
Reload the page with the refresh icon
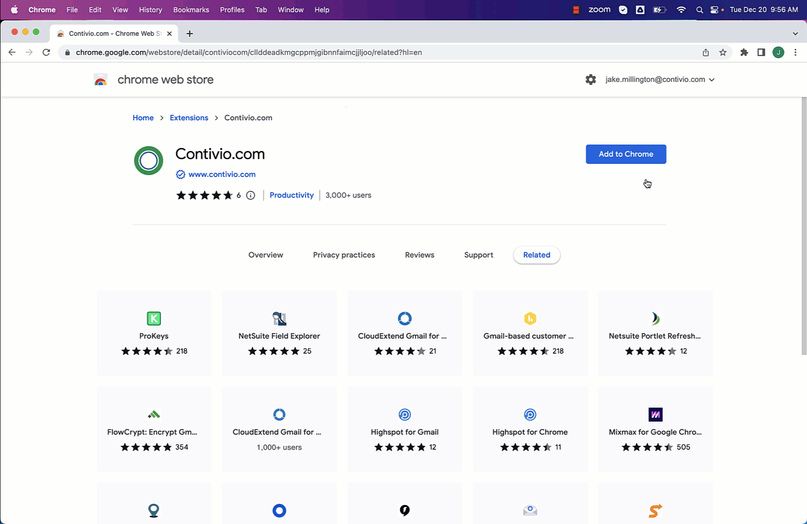point(46,52)
